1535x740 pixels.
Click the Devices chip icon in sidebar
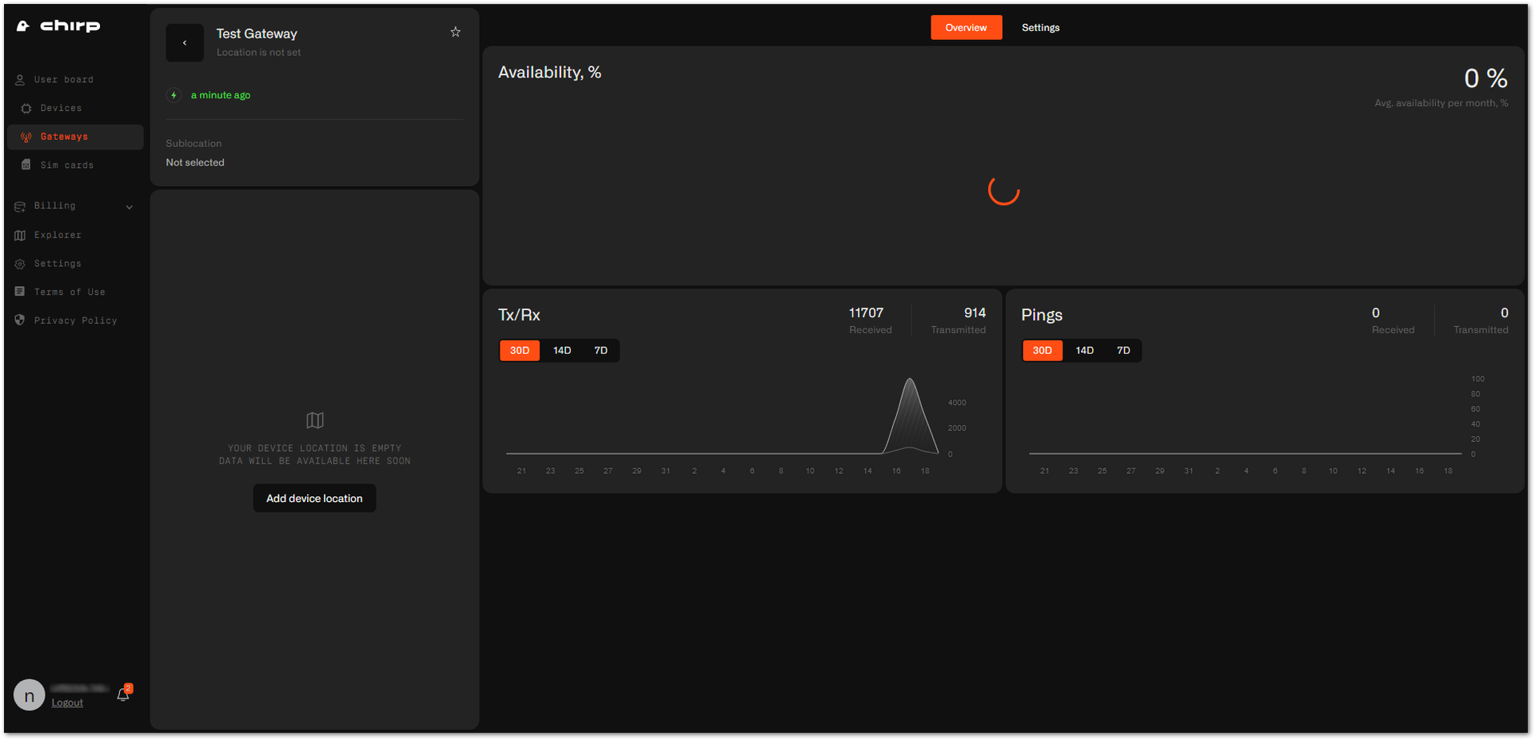coord(26,109)
